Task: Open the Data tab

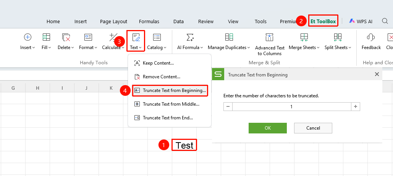Action: coord(178,21)
